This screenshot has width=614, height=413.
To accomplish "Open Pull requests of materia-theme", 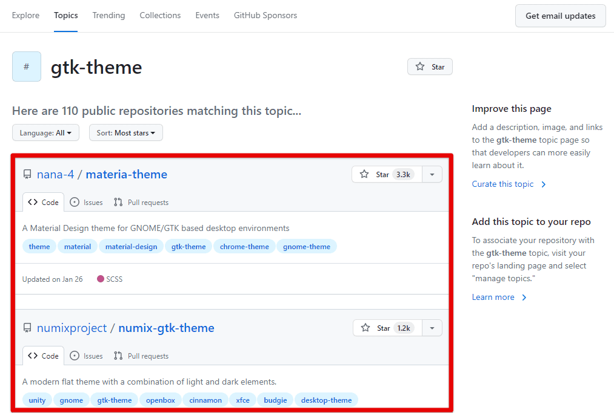I will click(141, 203).
